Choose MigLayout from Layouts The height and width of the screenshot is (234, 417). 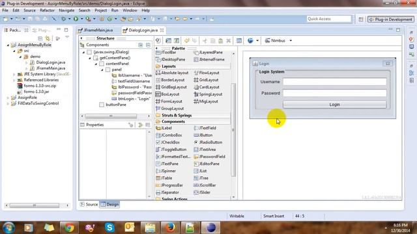point(206,101)
